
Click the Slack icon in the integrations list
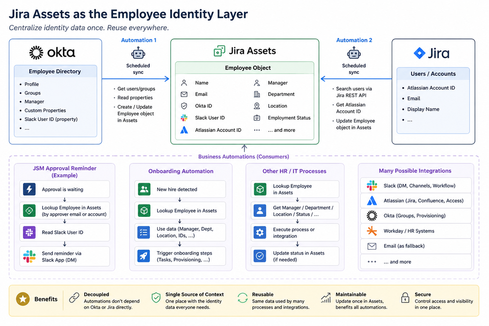click(x=372, y=186)
